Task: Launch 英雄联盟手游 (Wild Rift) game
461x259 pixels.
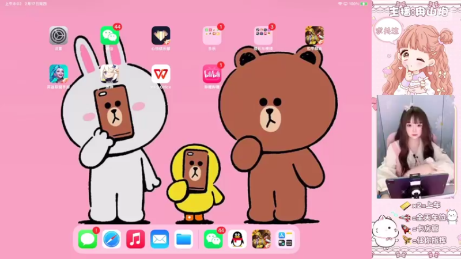Action: pyautogui.click(x=59, y=74)
